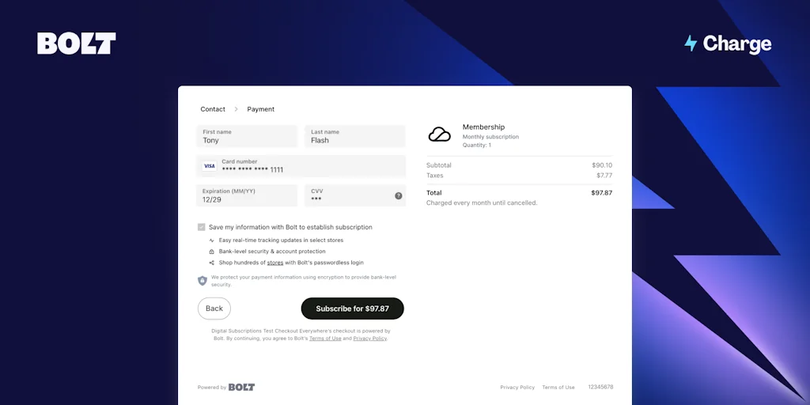This screenshot has height=405, width=810.
Task: Focus the First name field
Action: click(247, 136)
